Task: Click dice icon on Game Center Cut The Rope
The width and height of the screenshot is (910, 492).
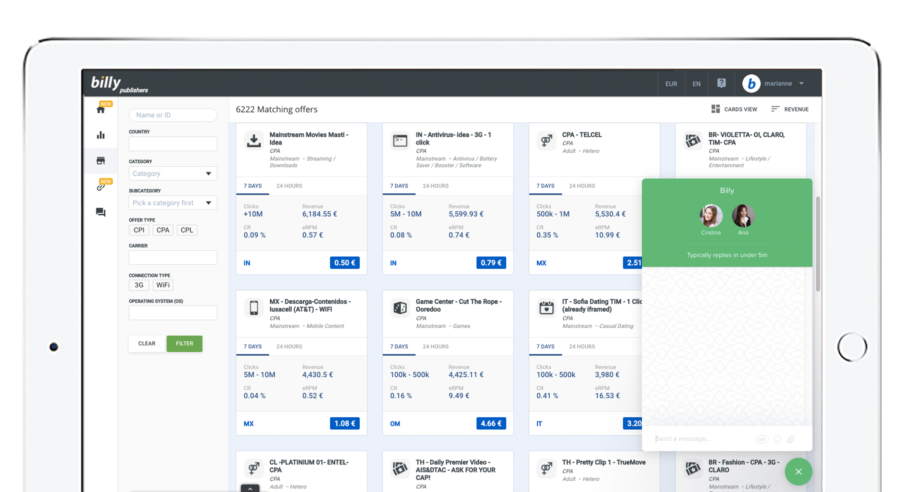Action: click(x=400, y=307)
